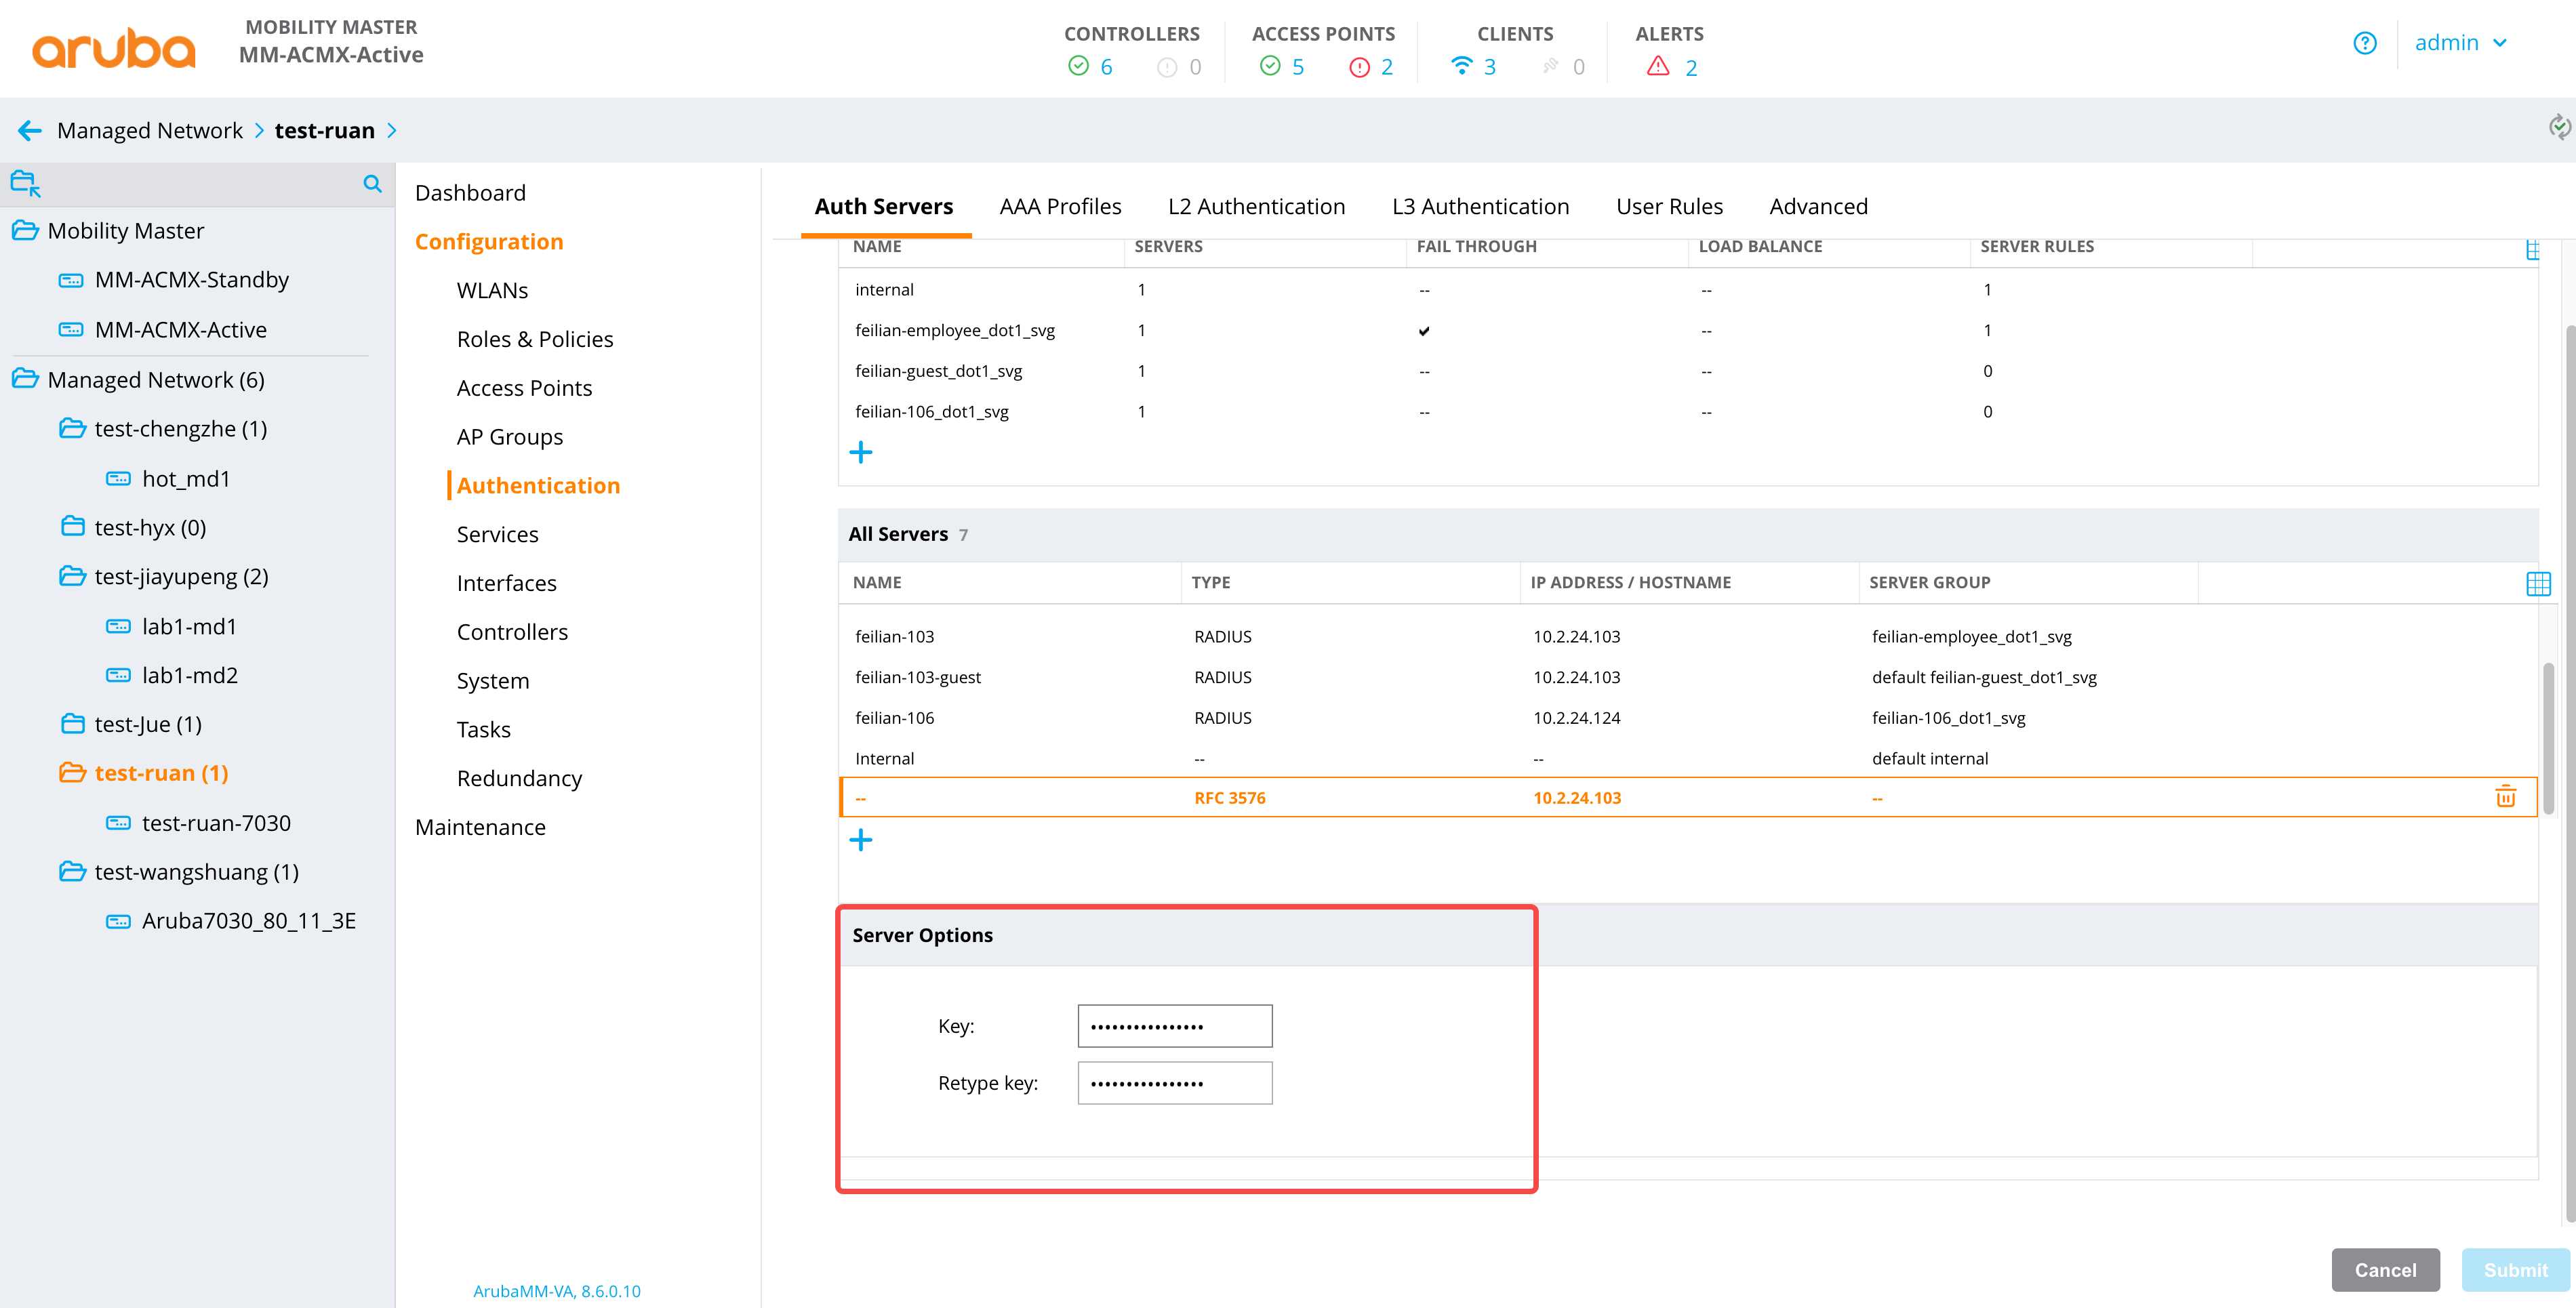This screenshot has width=2576, height=1308.
Task: Click the Aruba7030_80_11_3E device icon
Action: (x=118, y=921)
